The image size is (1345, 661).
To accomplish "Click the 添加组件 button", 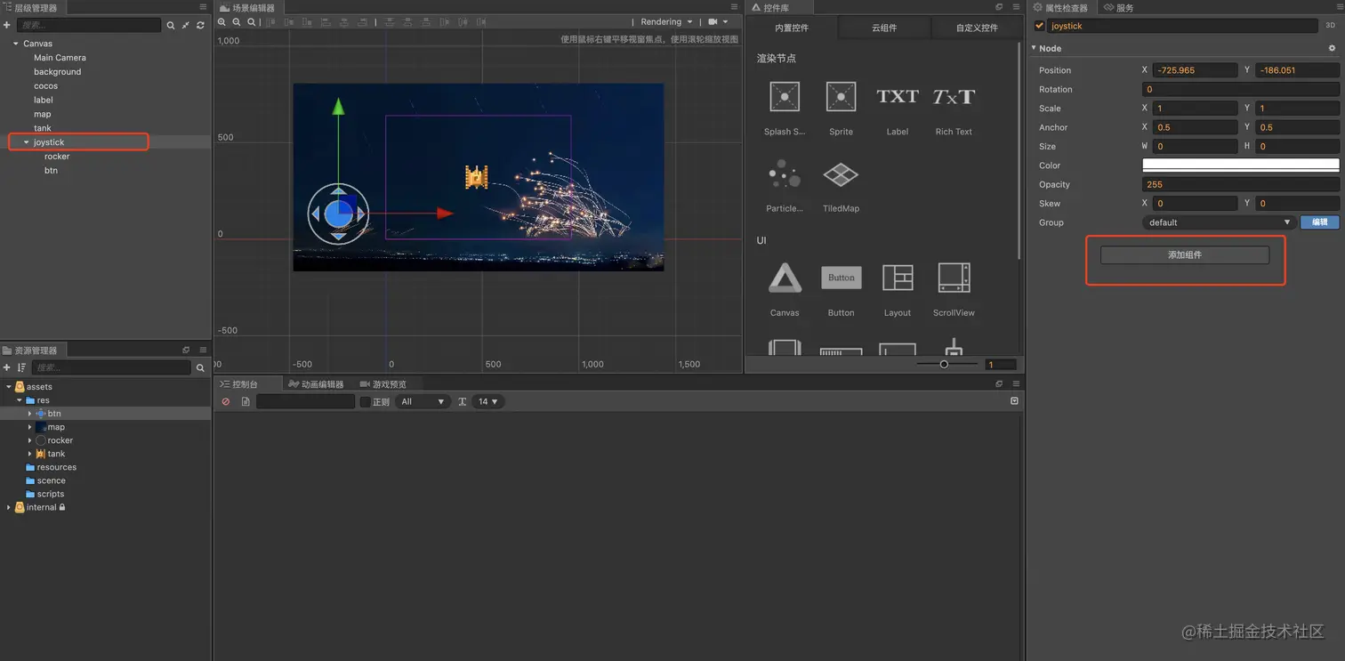I will click(x=1185, y=255).
